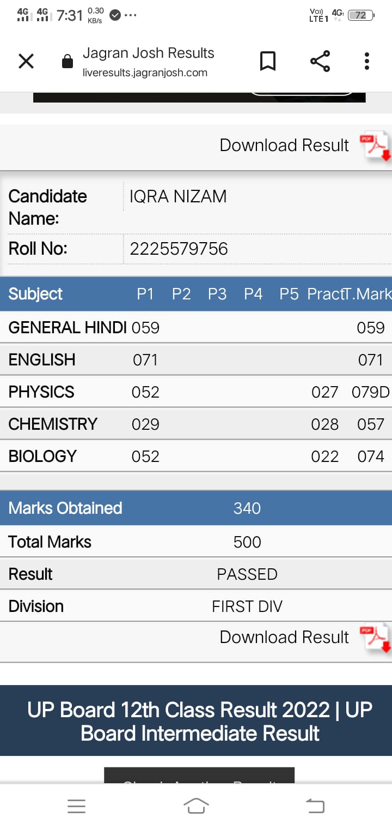Screen dimensions: 392x829
Task: Open the three-dot overflow menu
Action: [367, 62]
